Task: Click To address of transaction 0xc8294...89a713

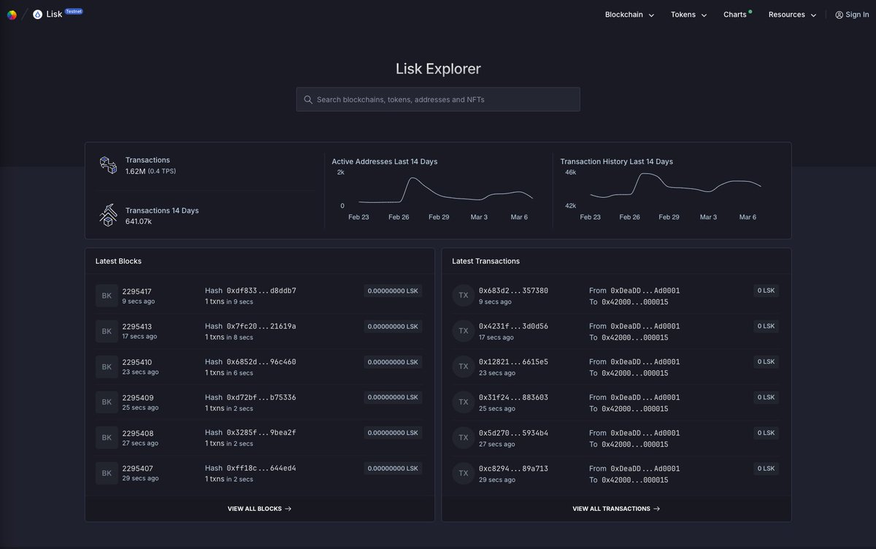Action: (634, 480)
